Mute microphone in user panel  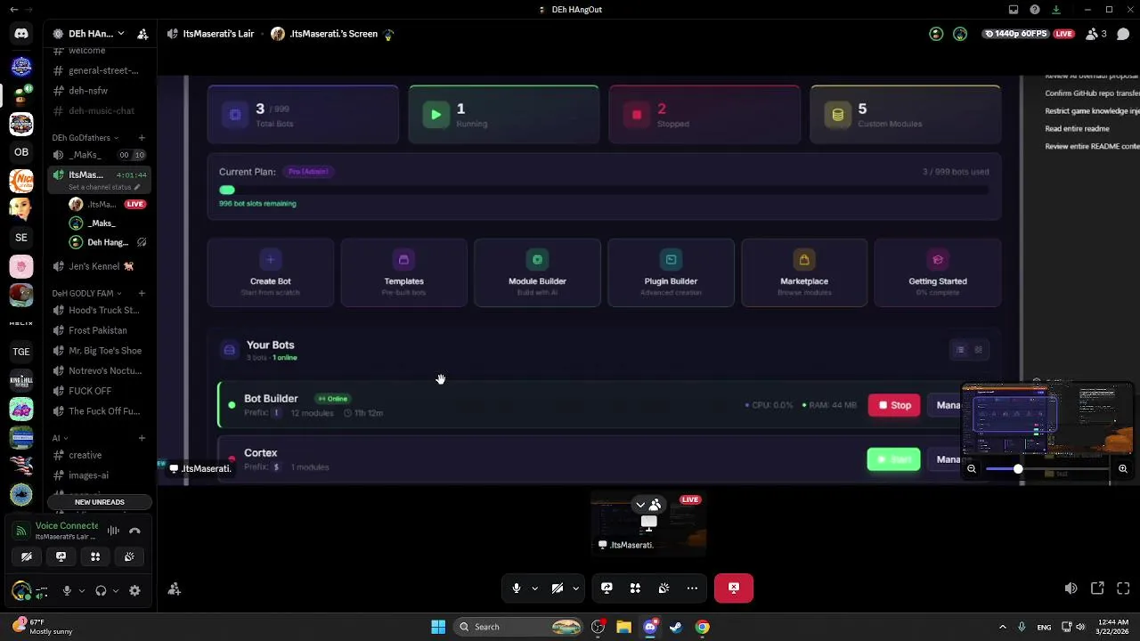click(x=66, y=590)
